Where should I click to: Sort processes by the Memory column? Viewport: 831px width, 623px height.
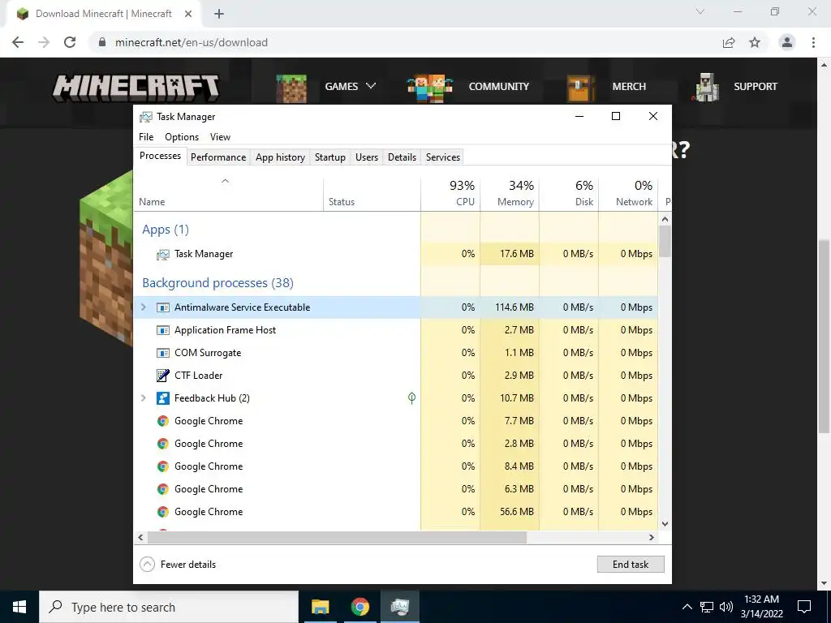(510, 194)
